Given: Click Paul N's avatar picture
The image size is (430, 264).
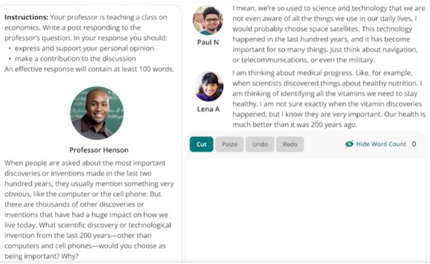Looking at the screenshot, I should point(208,20).
